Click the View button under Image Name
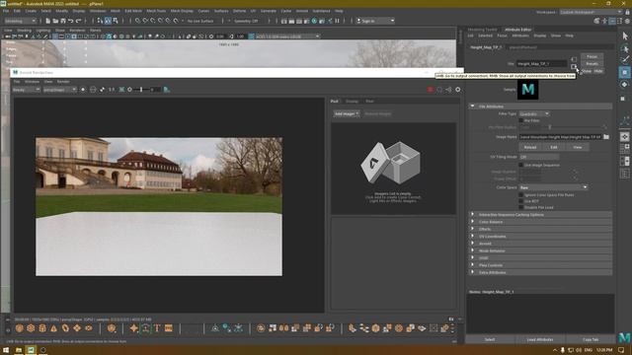 click(x=578, y=147)
